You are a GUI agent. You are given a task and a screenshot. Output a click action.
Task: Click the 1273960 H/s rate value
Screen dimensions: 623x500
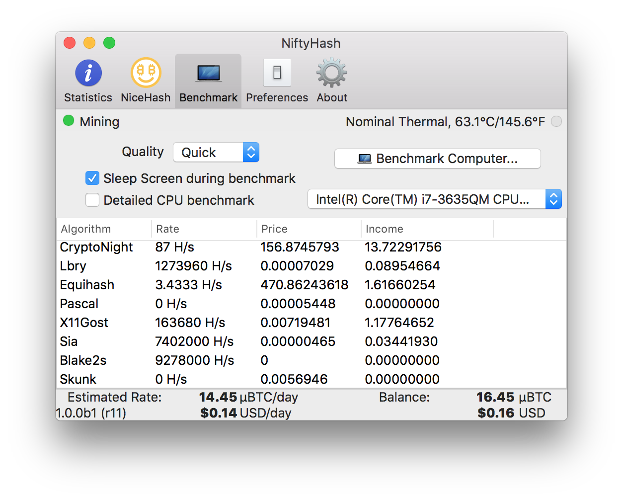tap(194, 266)
